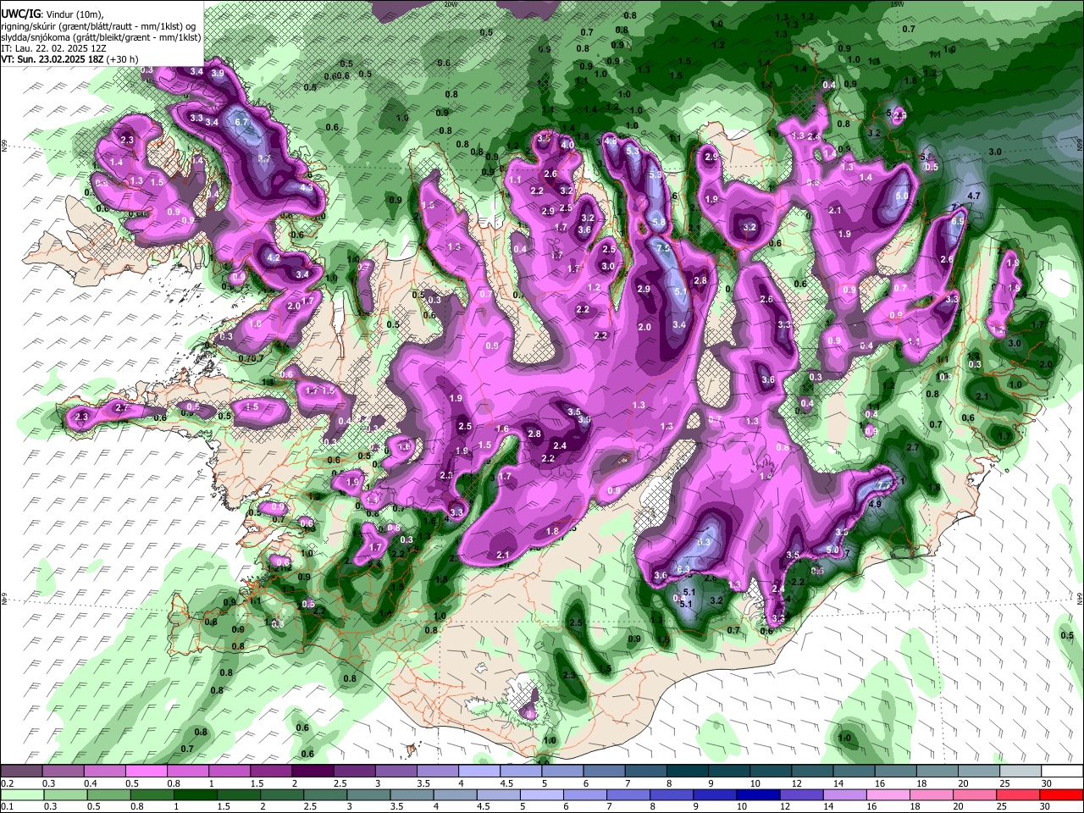Click the white 30 swatch in upper legend row

click(1061, 771)
